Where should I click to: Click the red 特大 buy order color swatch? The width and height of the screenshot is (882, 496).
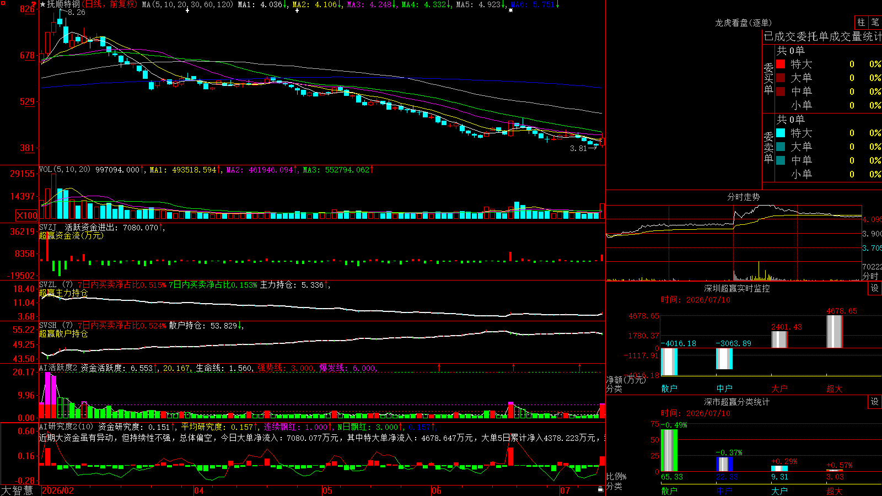click(781, 64)
